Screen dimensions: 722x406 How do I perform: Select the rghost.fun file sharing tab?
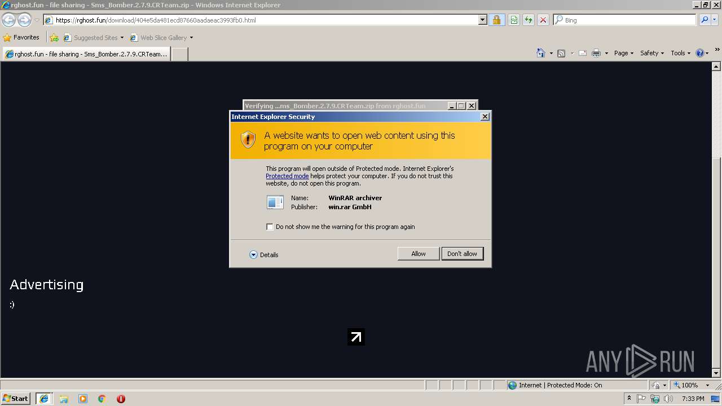86,54
